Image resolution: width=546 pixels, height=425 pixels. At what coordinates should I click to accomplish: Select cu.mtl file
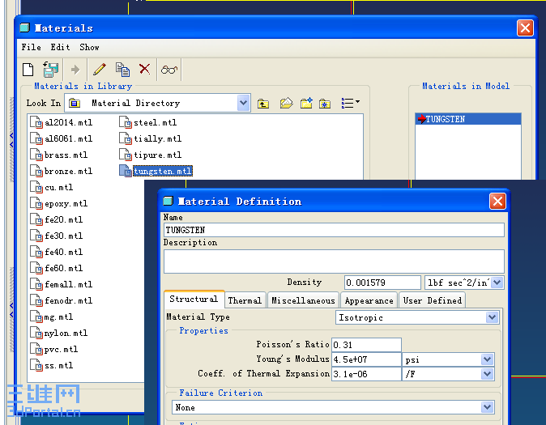(52, 187)
